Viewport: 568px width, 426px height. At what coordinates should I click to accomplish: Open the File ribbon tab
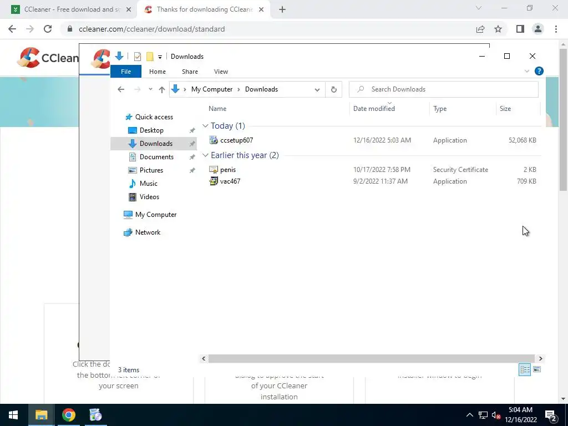click(126, 72)
